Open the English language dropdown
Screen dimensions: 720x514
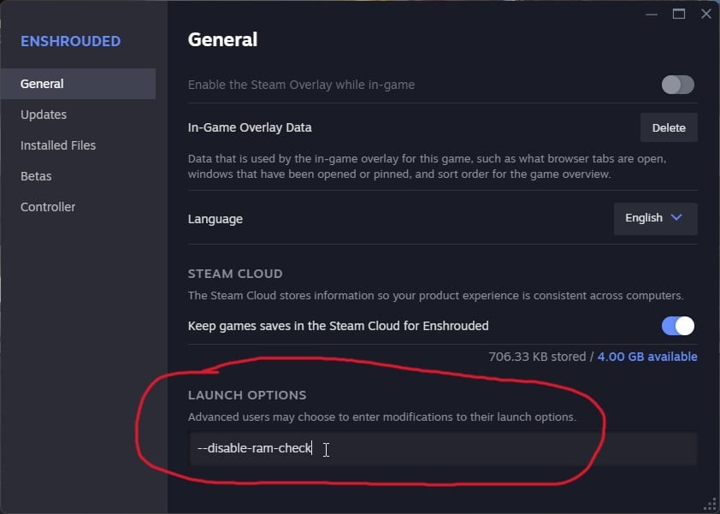[x=655, y=218]
